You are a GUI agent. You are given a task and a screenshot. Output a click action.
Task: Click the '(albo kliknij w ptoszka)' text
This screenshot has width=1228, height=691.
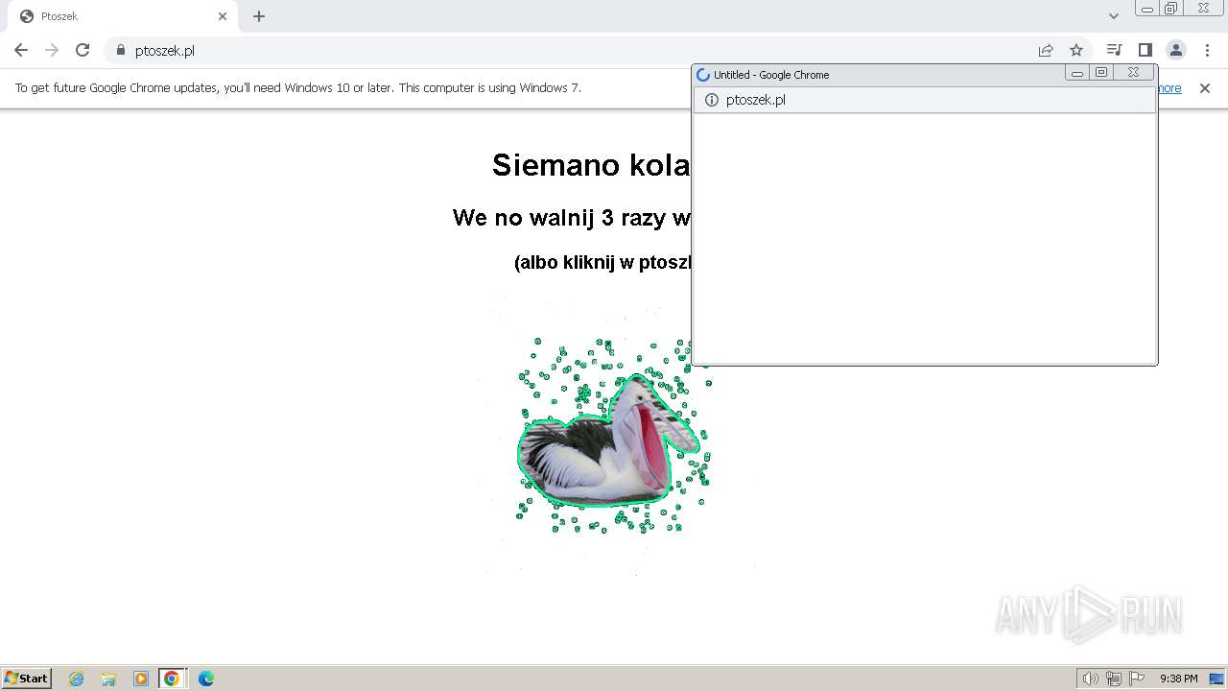[602, 262]
